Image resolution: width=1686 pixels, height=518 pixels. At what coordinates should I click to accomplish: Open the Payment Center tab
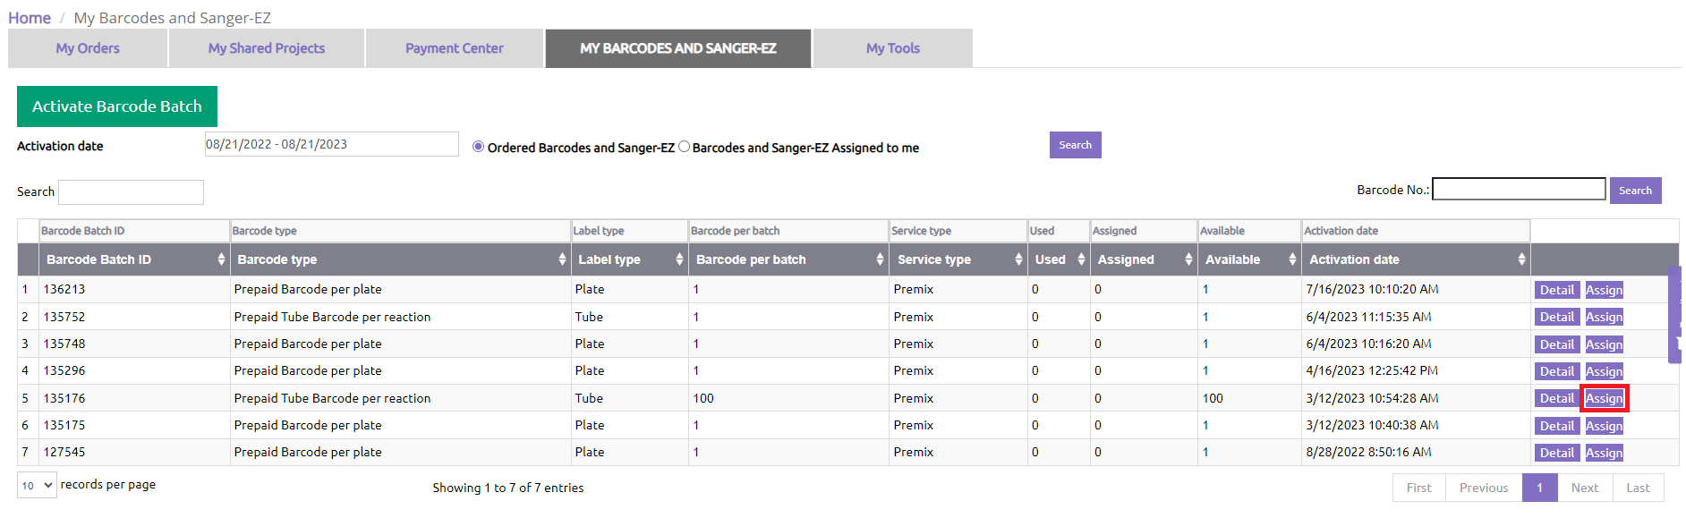click(455, 48)
